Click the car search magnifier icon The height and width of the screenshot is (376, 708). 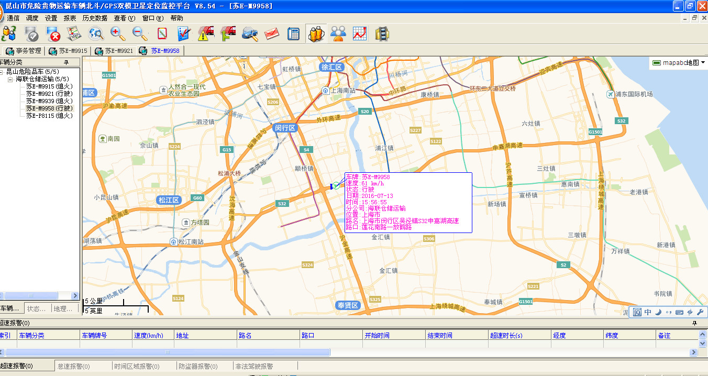point(250,34)
